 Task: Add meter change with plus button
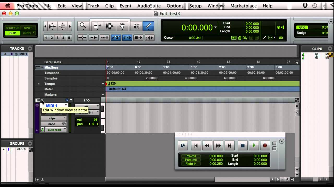point(103,89)
